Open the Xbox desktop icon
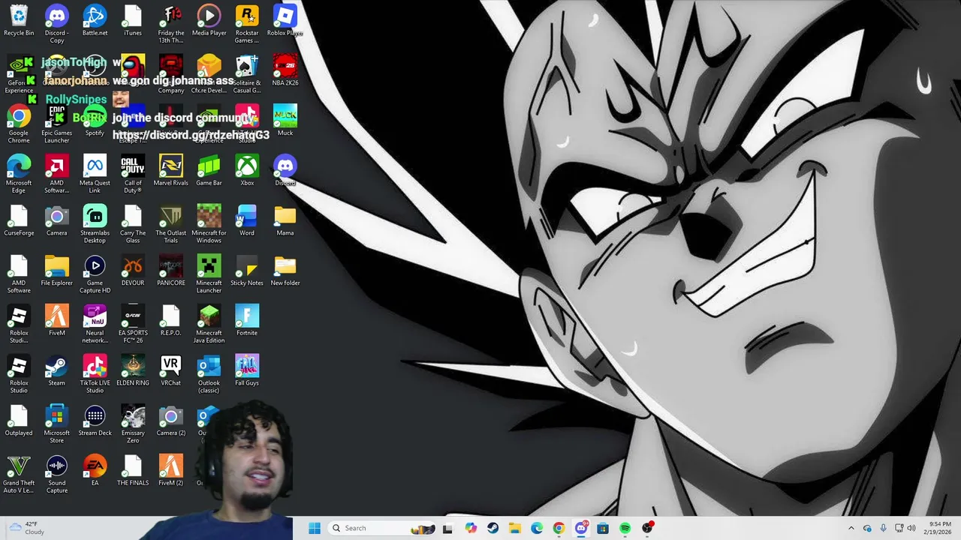This screenshot has height=540, width=961. (x=247, y=170)
